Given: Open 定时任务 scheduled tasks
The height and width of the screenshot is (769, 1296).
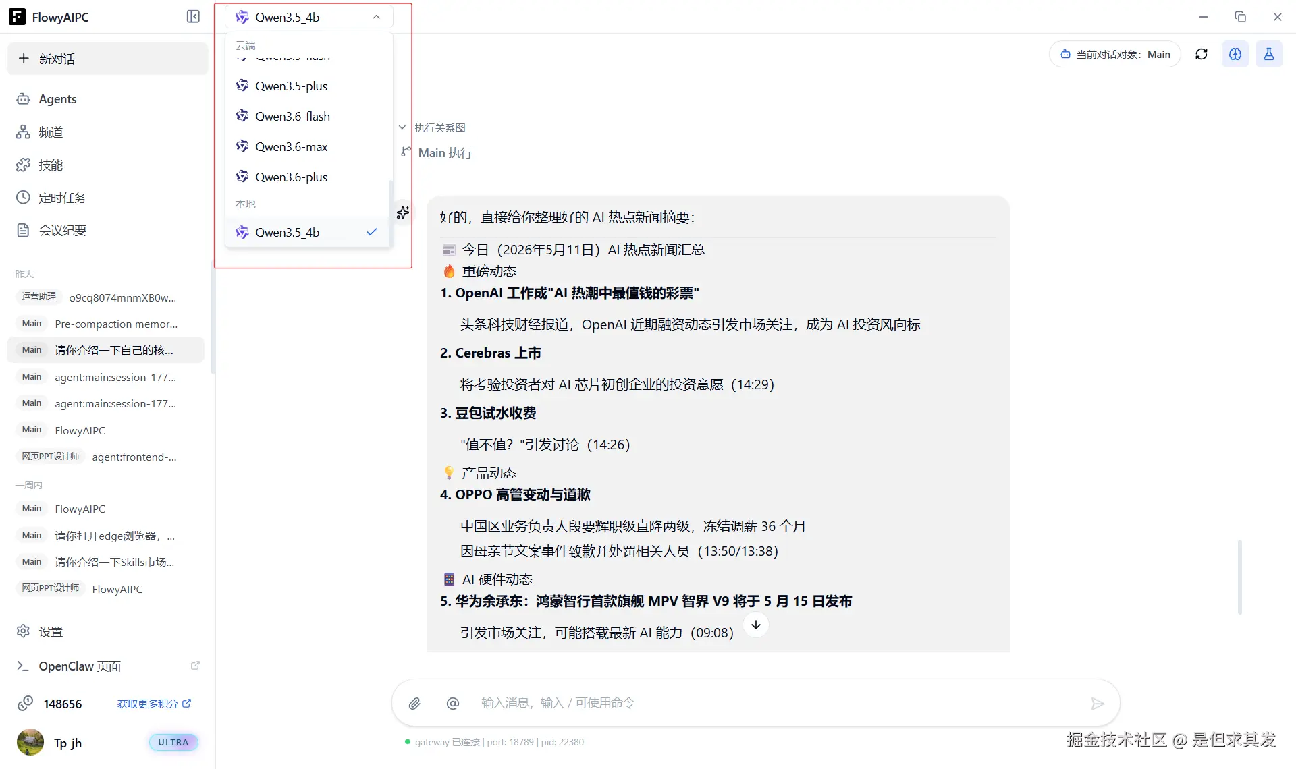Looking at the screenshot, I should [107, 198].
